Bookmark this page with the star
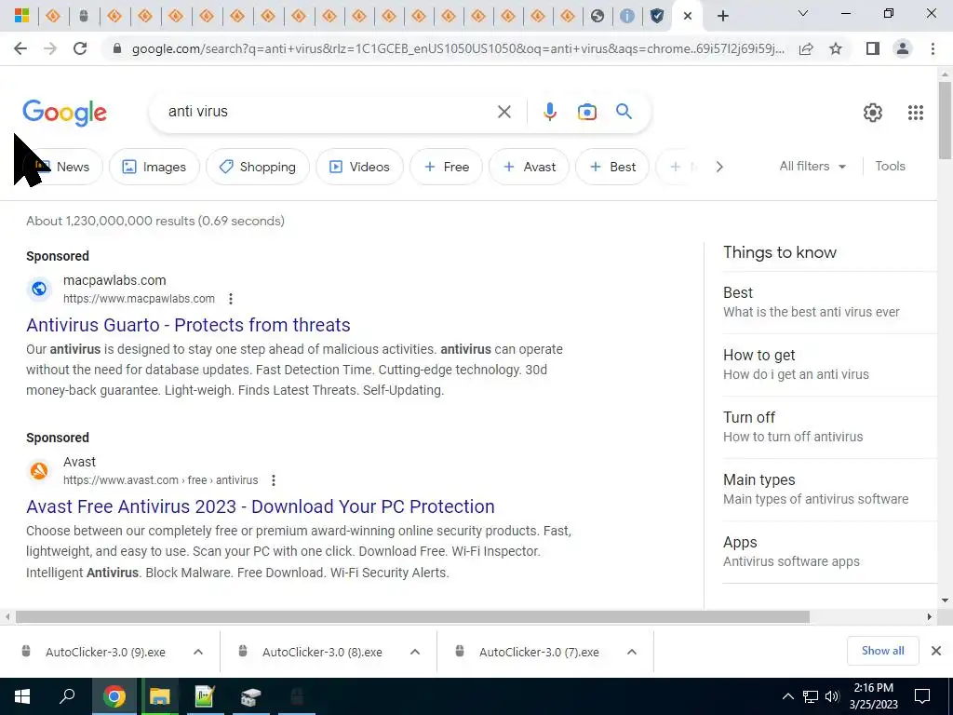 [837, 48]
